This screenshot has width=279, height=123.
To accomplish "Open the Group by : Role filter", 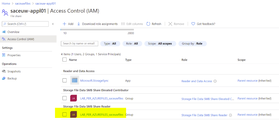I will click(x=193, y=44).
